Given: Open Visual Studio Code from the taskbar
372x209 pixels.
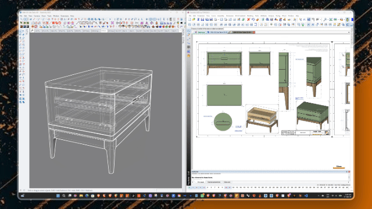Looking at the screenshot, I should click(x=306, y=196).
